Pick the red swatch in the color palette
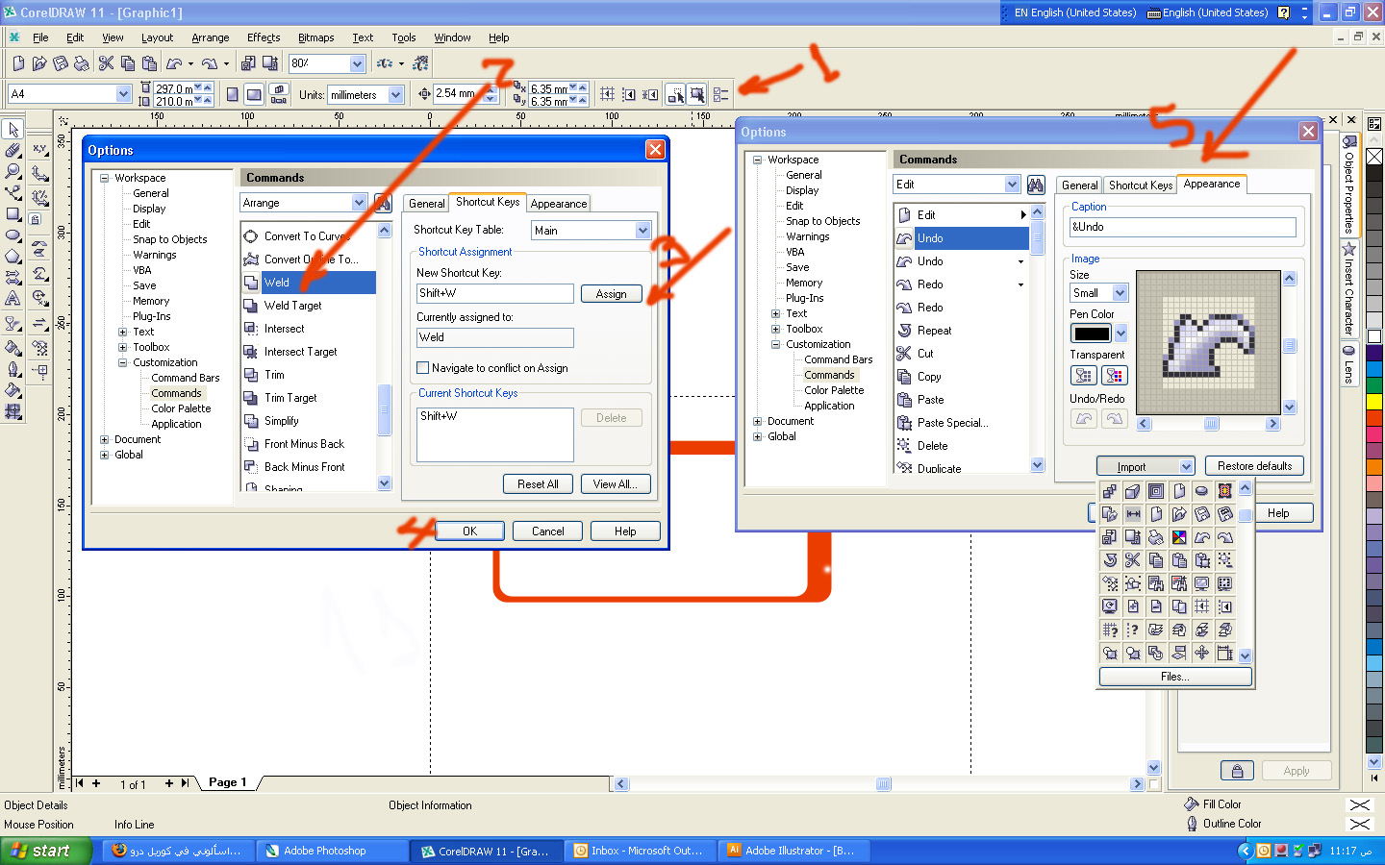The height and width of the screenshot is (865, 1385). pos(1374,417)
